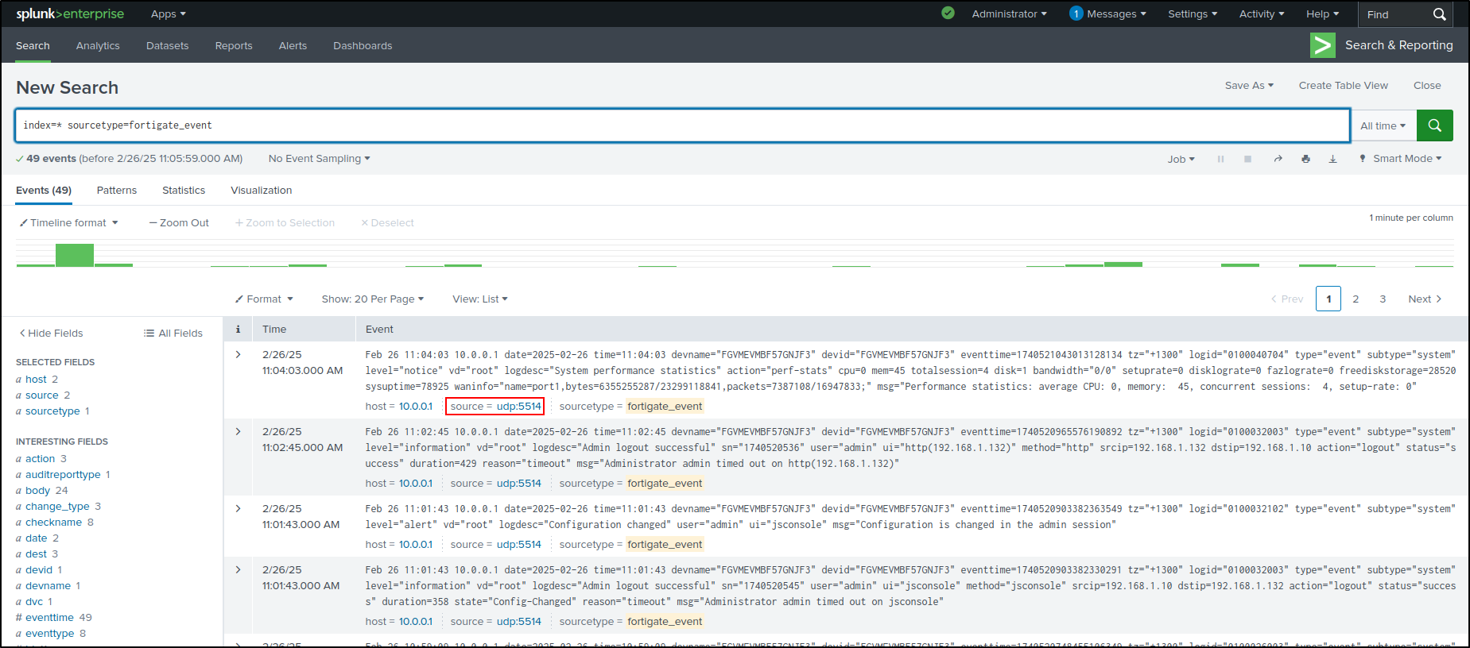
Task: Switch to the Analytics nav tab
Action: [x=98, y=46]
